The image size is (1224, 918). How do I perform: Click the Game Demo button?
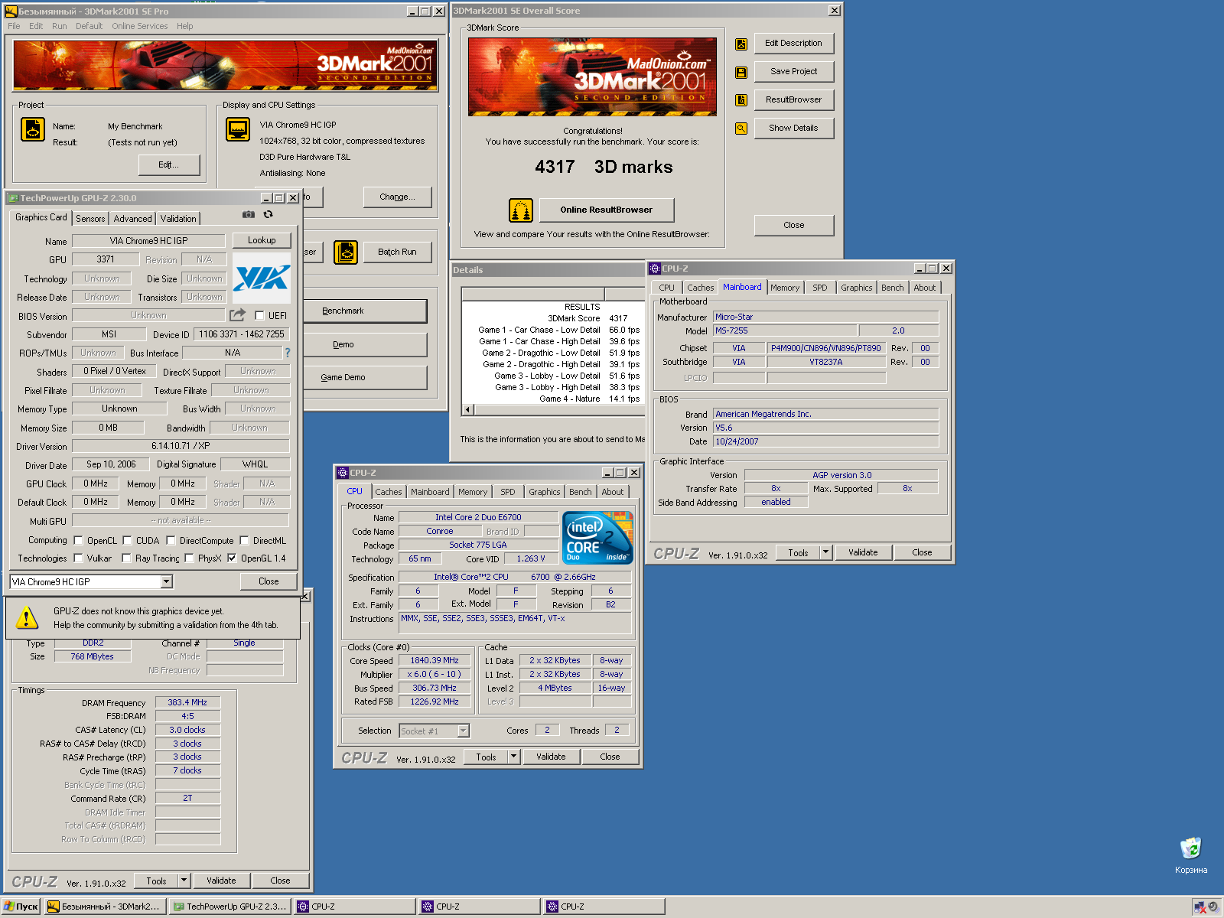coord(365,377)
